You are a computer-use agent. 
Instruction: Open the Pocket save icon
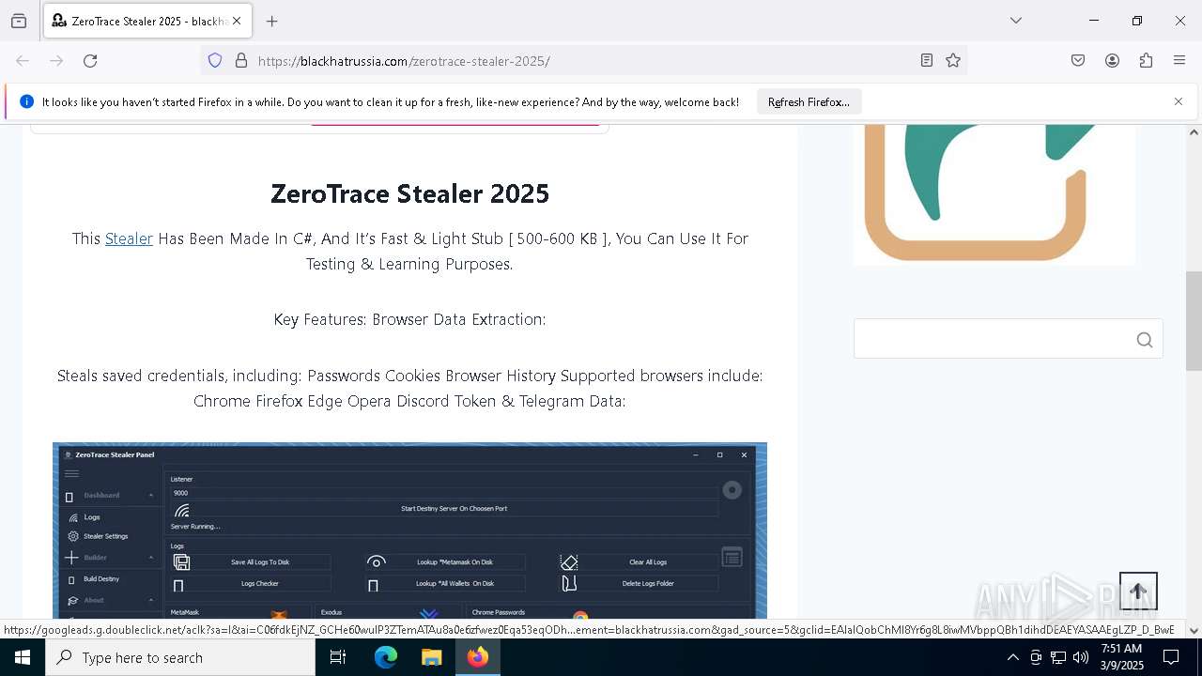click(1078, 61)
